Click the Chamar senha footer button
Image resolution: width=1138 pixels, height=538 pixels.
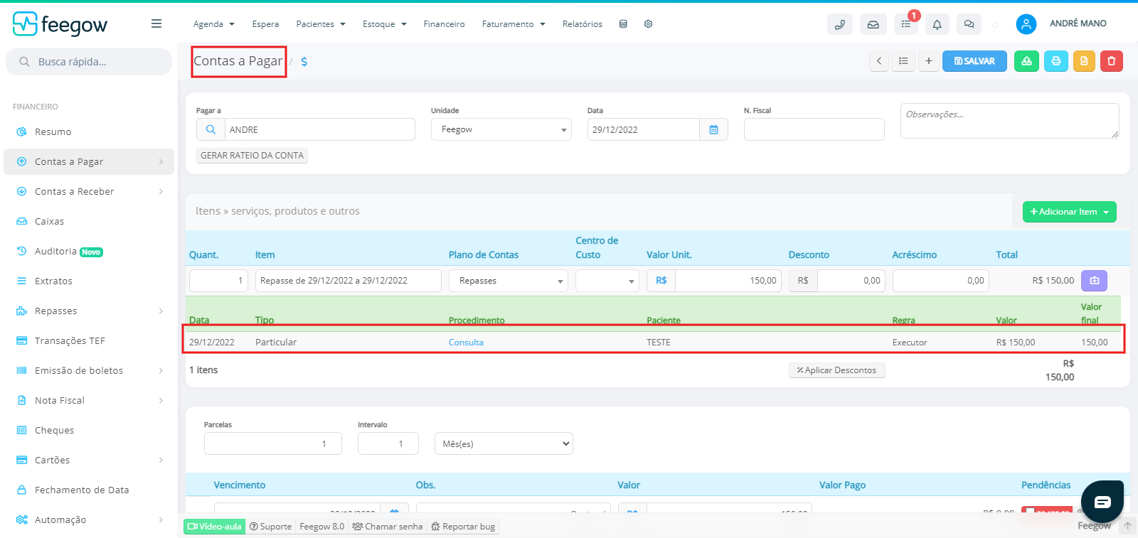[x=387, y=527]
